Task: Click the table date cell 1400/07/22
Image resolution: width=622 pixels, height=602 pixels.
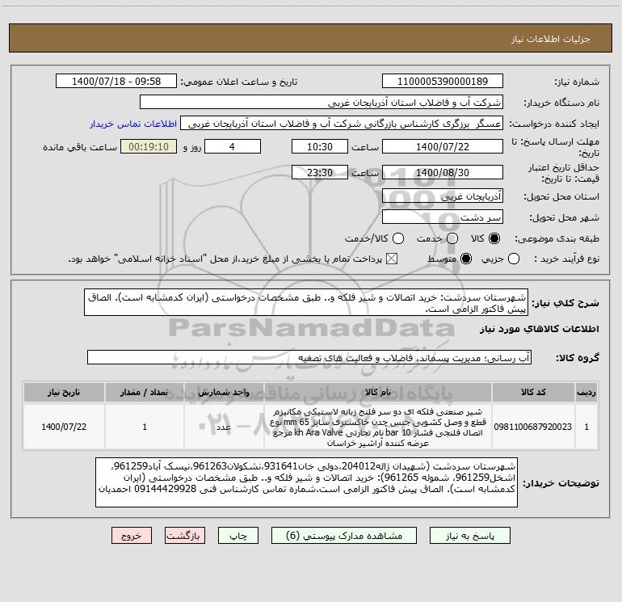Action: [x=64, y=427]
